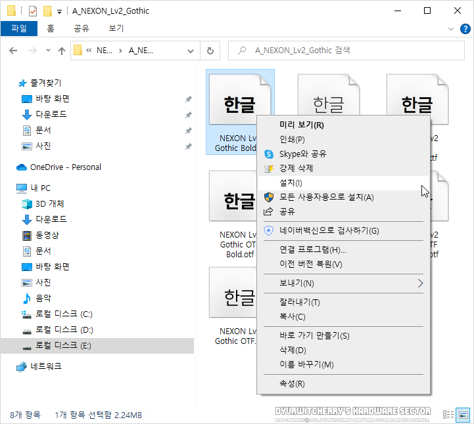This screenshot has height=424, width=474.
Task: Click the 즐겨찾기 star icon
Action: click(22, 83)
